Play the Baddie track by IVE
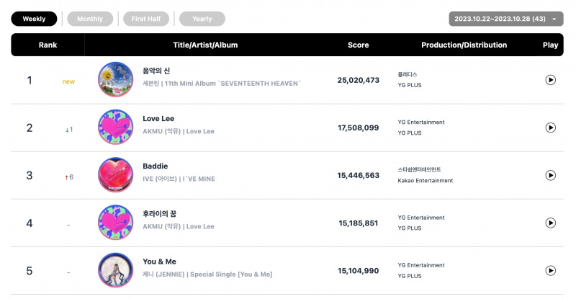Viewport: 576px width, 299px height. [550, 175]
